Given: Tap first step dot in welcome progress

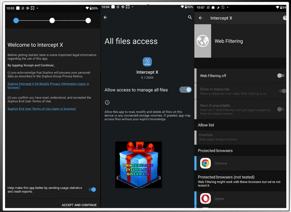Looking at the screenshot, I should [16, 20].
